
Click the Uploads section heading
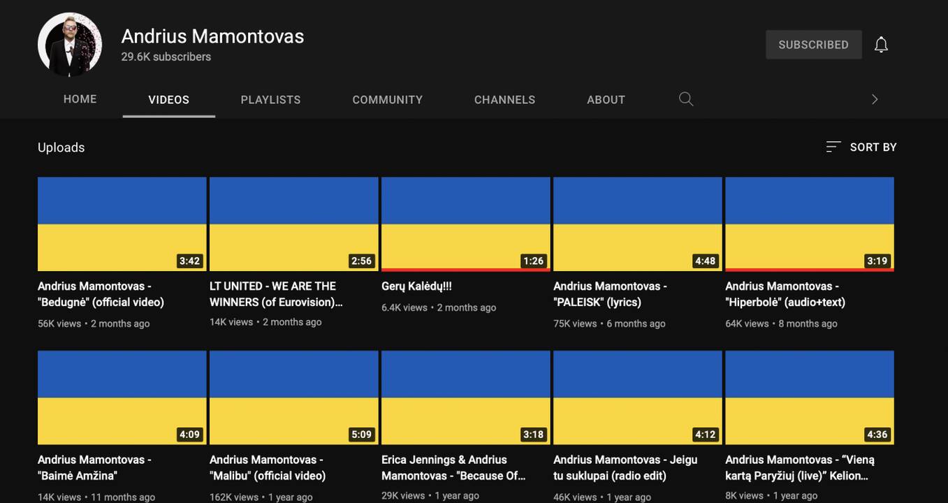[x=61, y=147]
